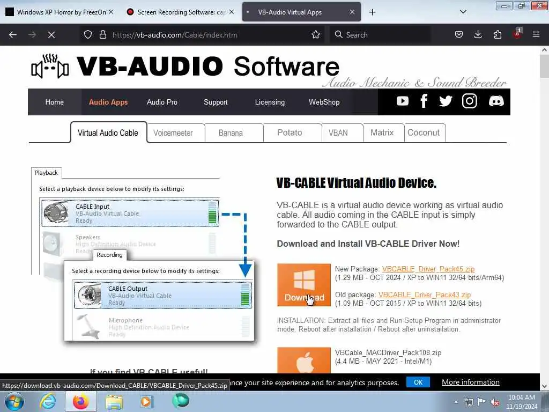
Task: Click VBCABLE_Driver_Pack43.zip link
Action: coord(425,295)
